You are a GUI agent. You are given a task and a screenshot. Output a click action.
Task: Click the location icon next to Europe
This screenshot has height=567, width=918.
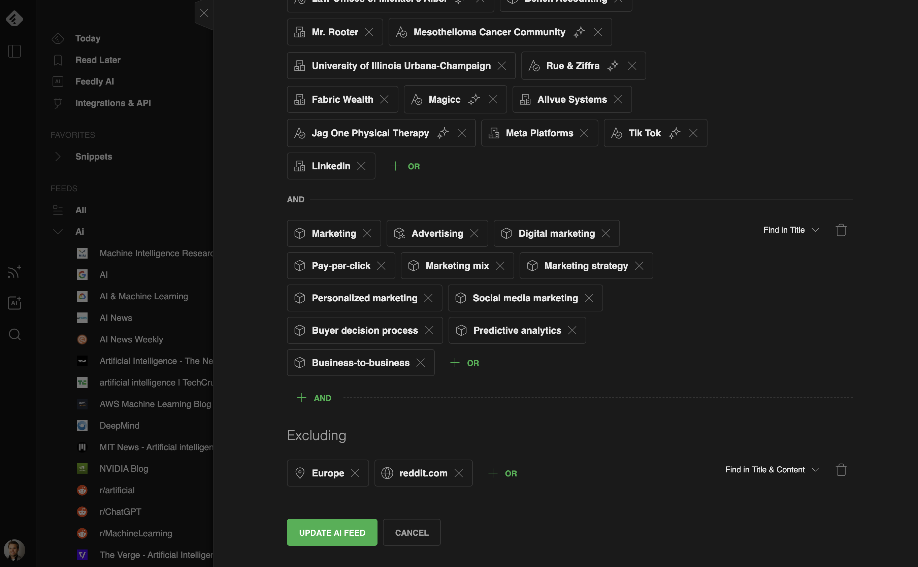[300, 473]
